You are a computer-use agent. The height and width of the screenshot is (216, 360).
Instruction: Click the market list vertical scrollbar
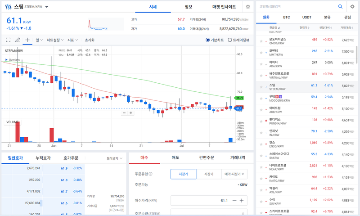356,55
